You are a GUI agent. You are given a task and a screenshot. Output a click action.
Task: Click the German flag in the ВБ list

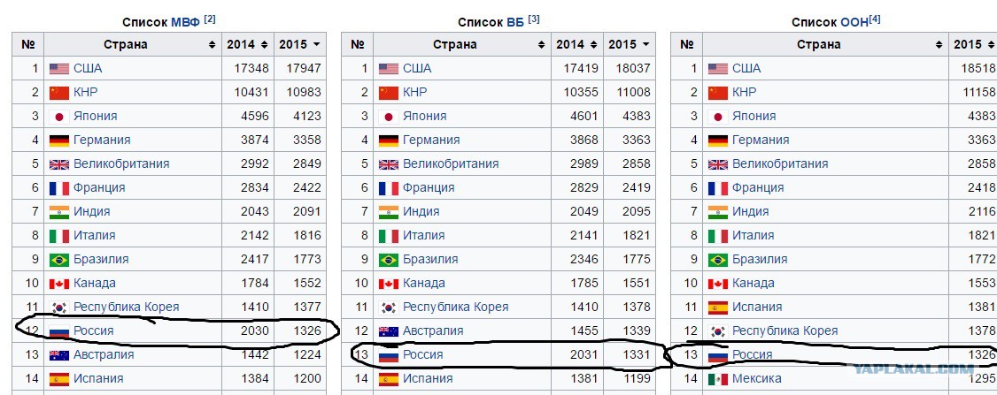click(389, 141)
